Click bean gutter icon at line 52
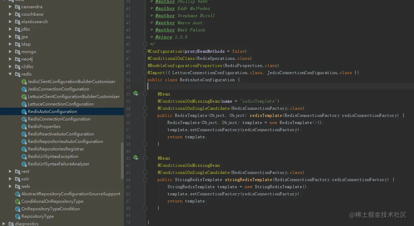414x226 pixels. click(x=136, y=93)
